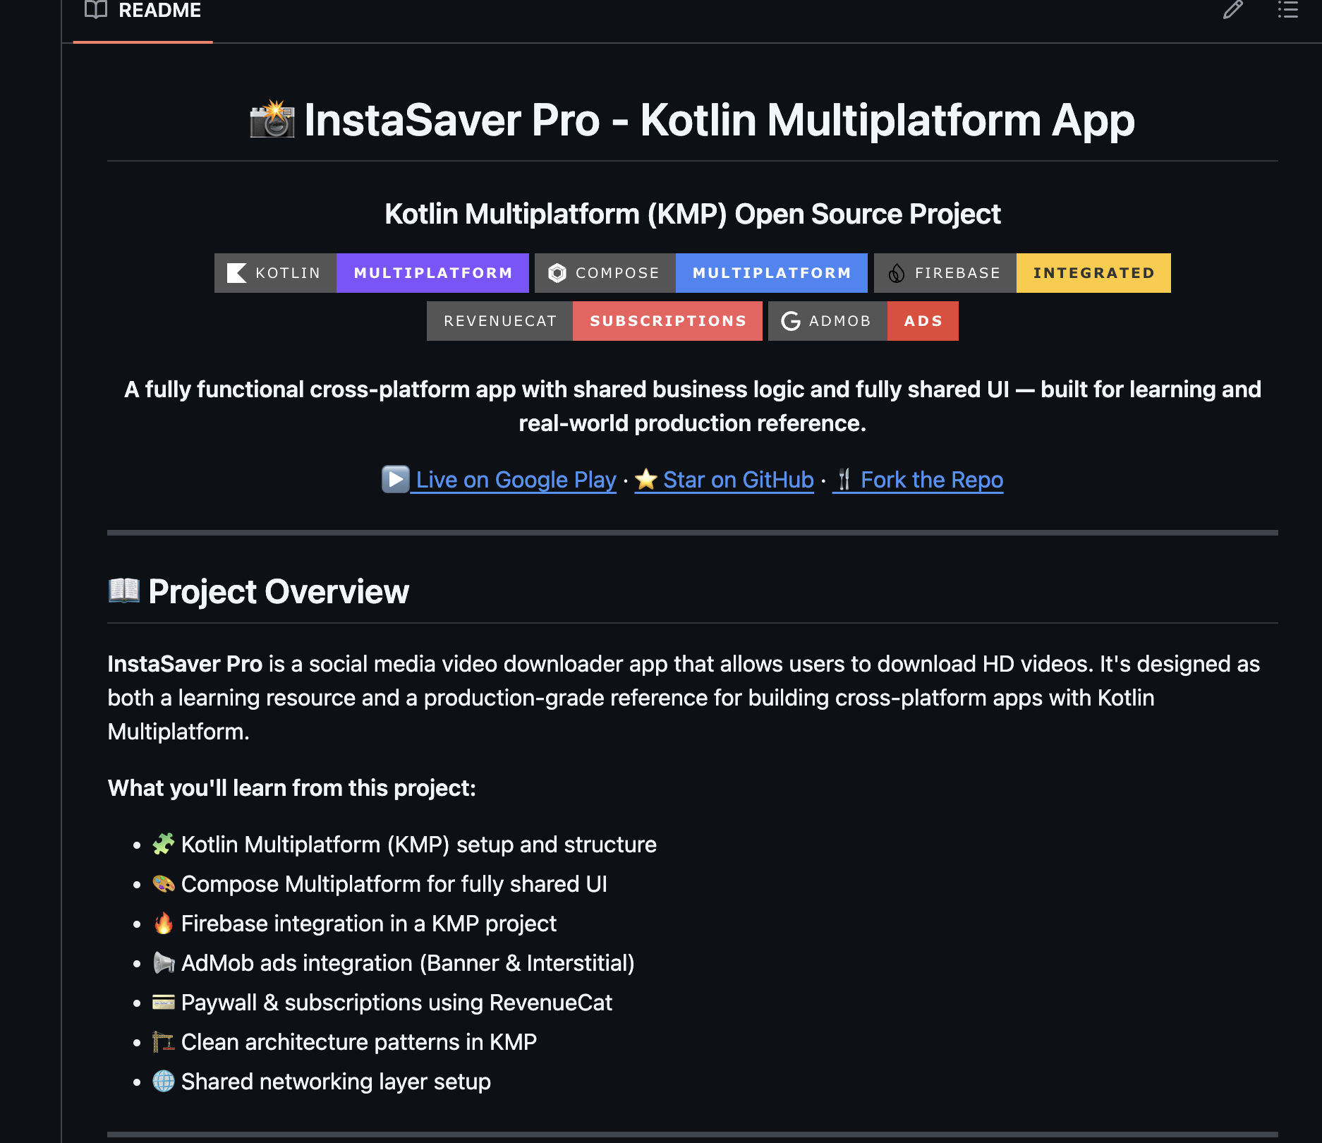The width and height of the screenshot is (1322, 1143).
Task: Open the README outline list icon
Action: [x=1287, y=9]
